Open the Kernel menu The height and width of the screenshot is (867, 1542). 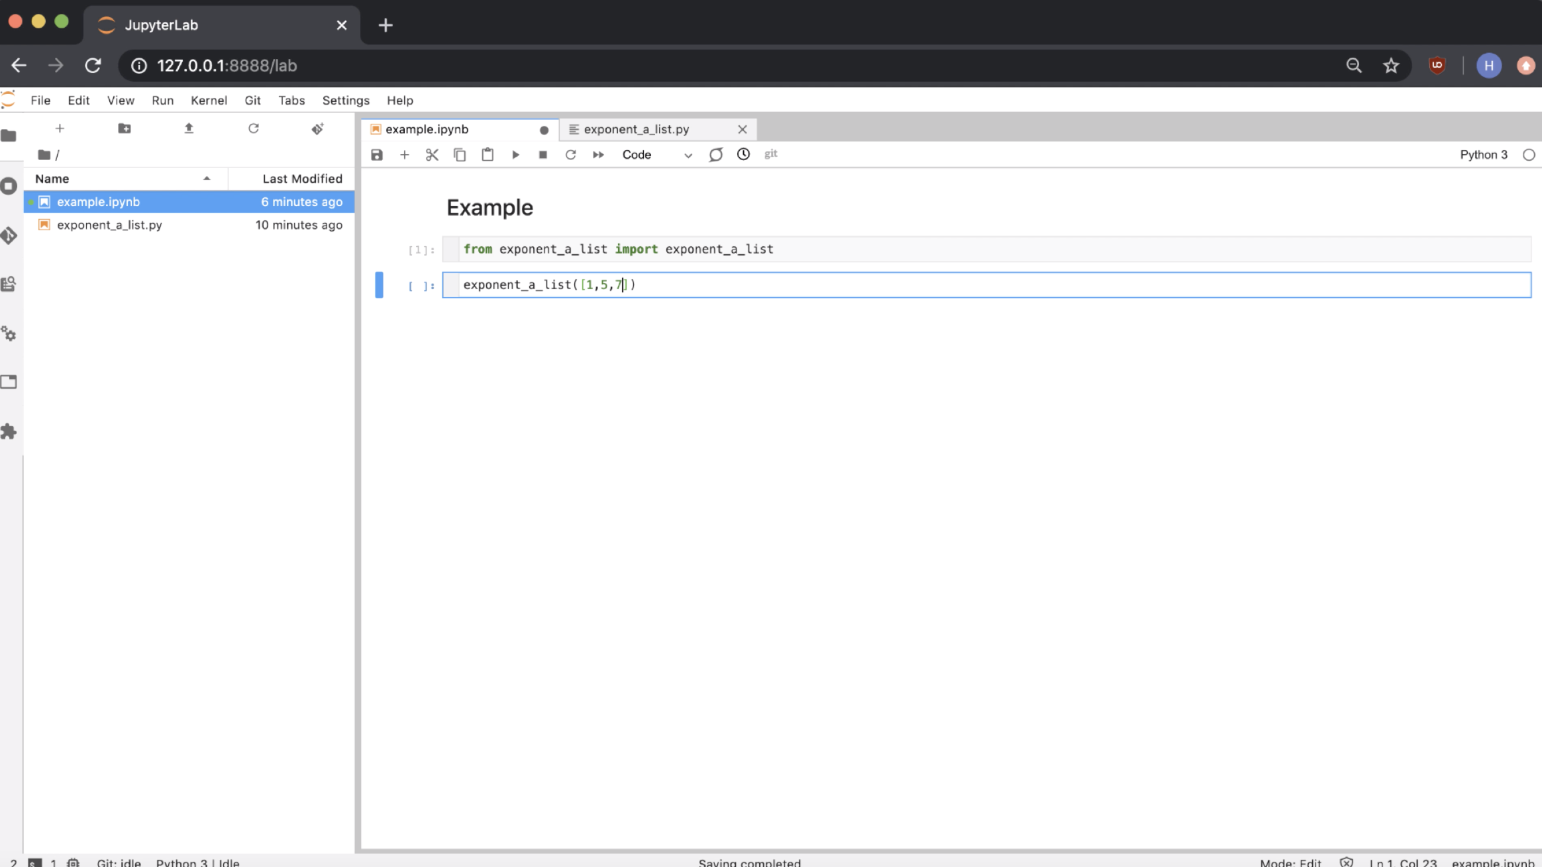209,101
